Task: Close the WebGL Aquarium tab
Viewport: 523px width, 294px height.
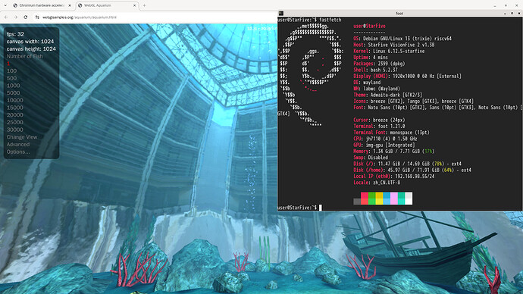Action: (134, 5)
